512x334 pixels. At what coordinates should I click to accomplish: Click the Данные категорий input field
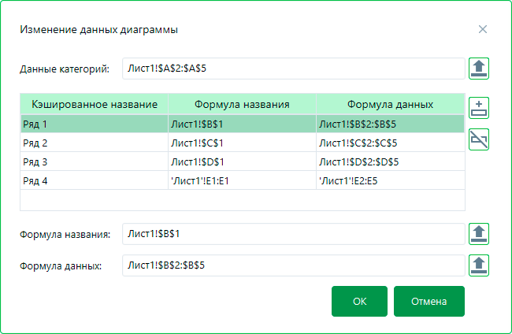[x=292, y=69]
